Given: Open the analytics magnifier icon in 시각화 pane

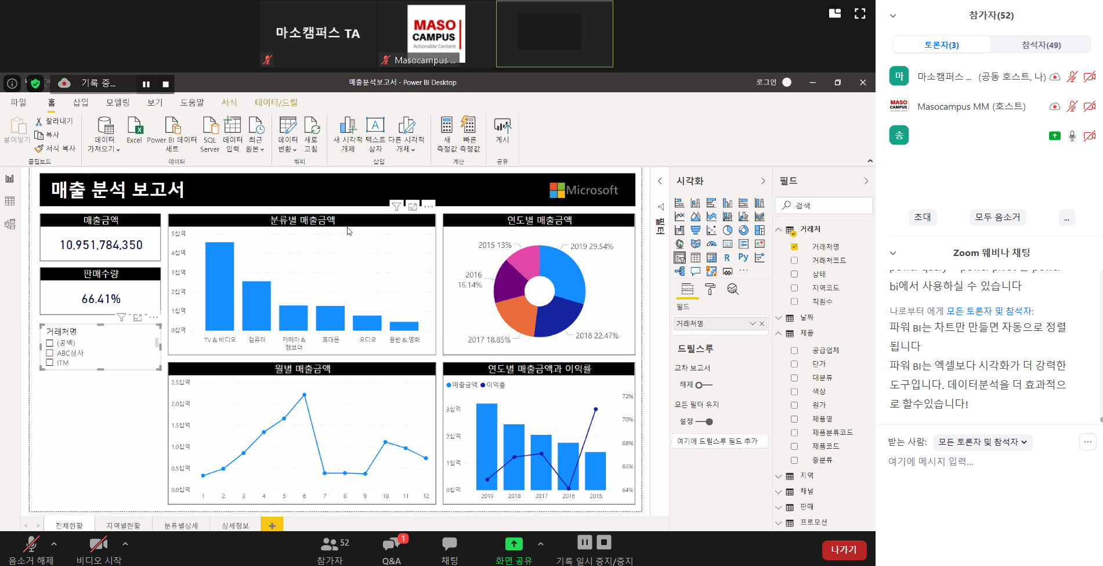Looking at the screenshot, I should pyautogui.click(x=733, y=289).
